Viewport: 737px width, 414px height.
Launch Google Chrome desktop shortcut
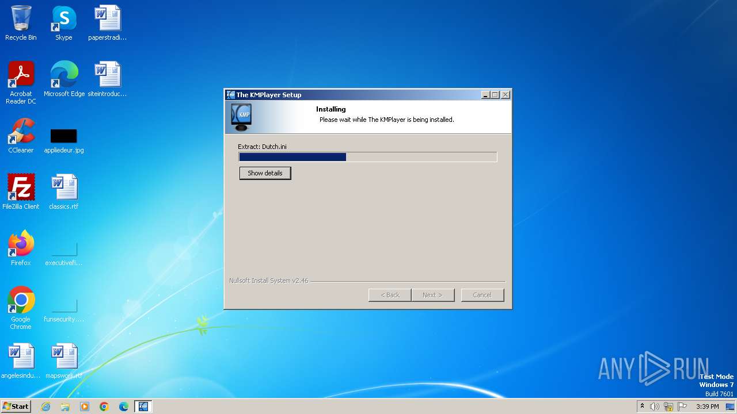click(21, 308)
